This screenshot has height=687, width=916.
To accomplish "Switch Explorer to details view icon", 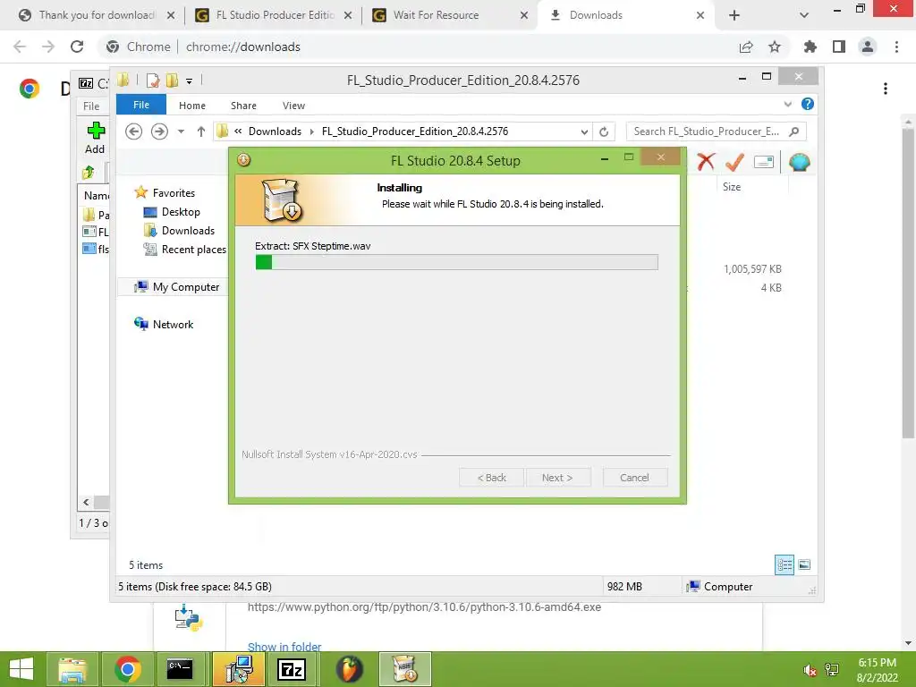I will [784, 564].
